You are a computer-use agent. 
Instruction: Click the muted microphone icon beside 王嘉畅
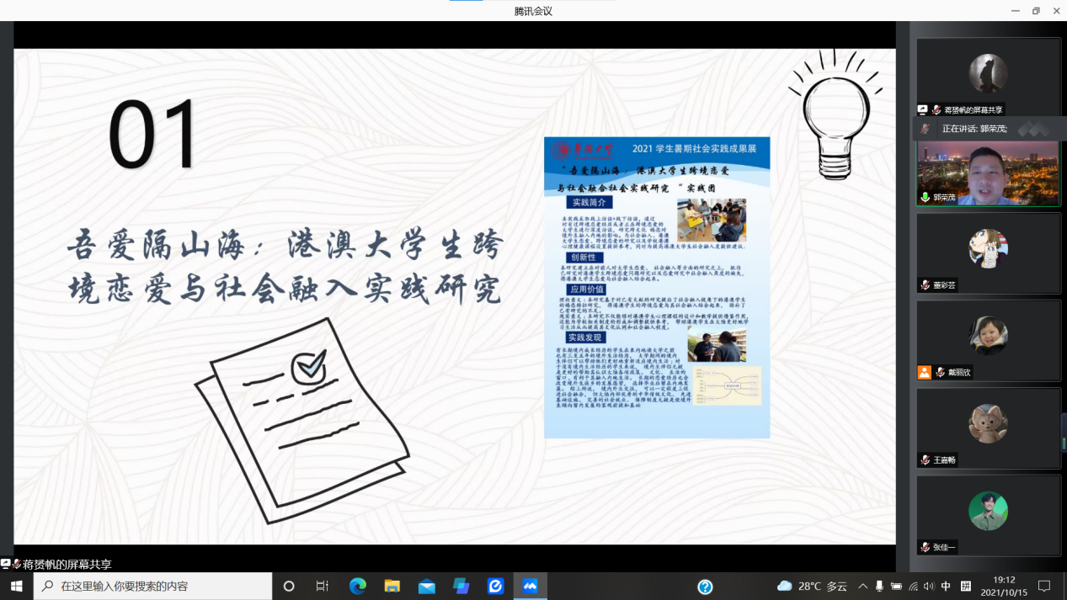point(925,460)
